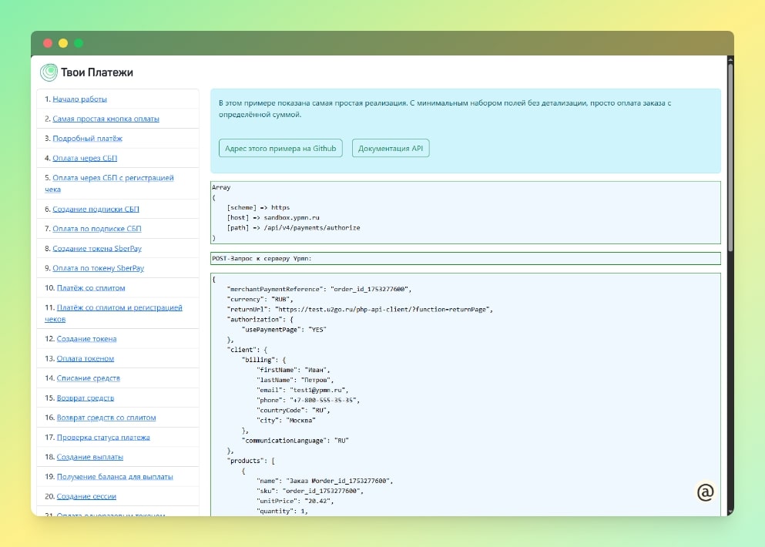
Task: Select Оплата по токену SberPay
Action: click(x=98, y=268)
